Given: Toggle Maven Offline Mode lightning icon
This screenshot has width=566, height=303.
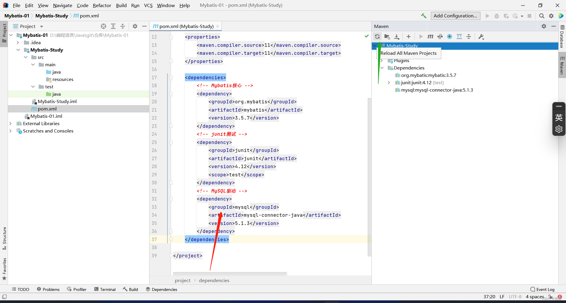Looking at the screenshot, I should [450, 37].
